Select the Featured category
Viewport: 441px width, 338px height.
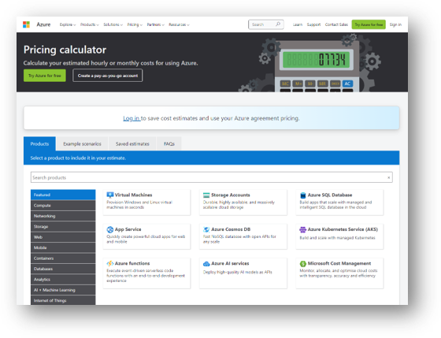[63, 195]
